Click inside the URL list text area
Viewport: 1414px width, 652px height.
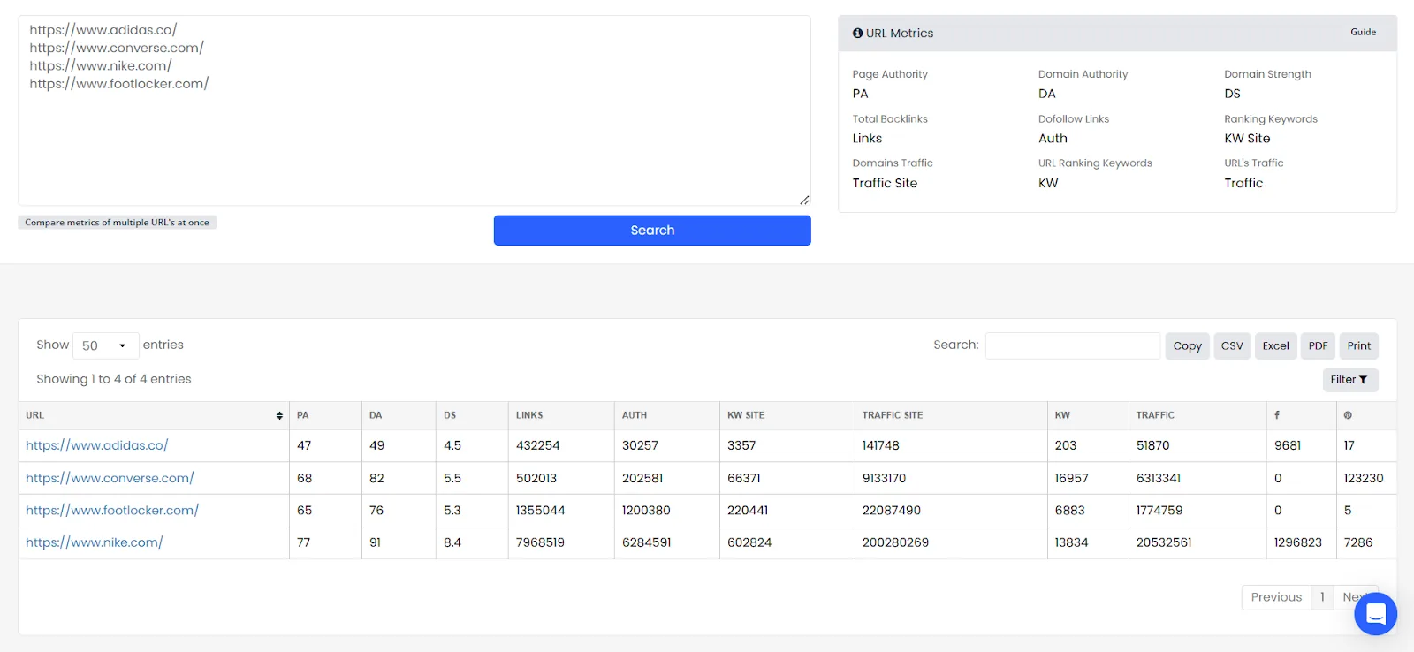point(414,110)
